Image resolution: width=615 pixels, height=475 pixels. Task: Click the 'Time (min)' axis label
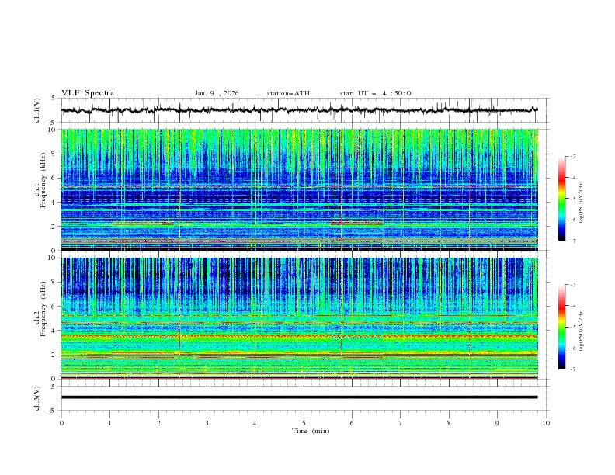click(311, 431)
